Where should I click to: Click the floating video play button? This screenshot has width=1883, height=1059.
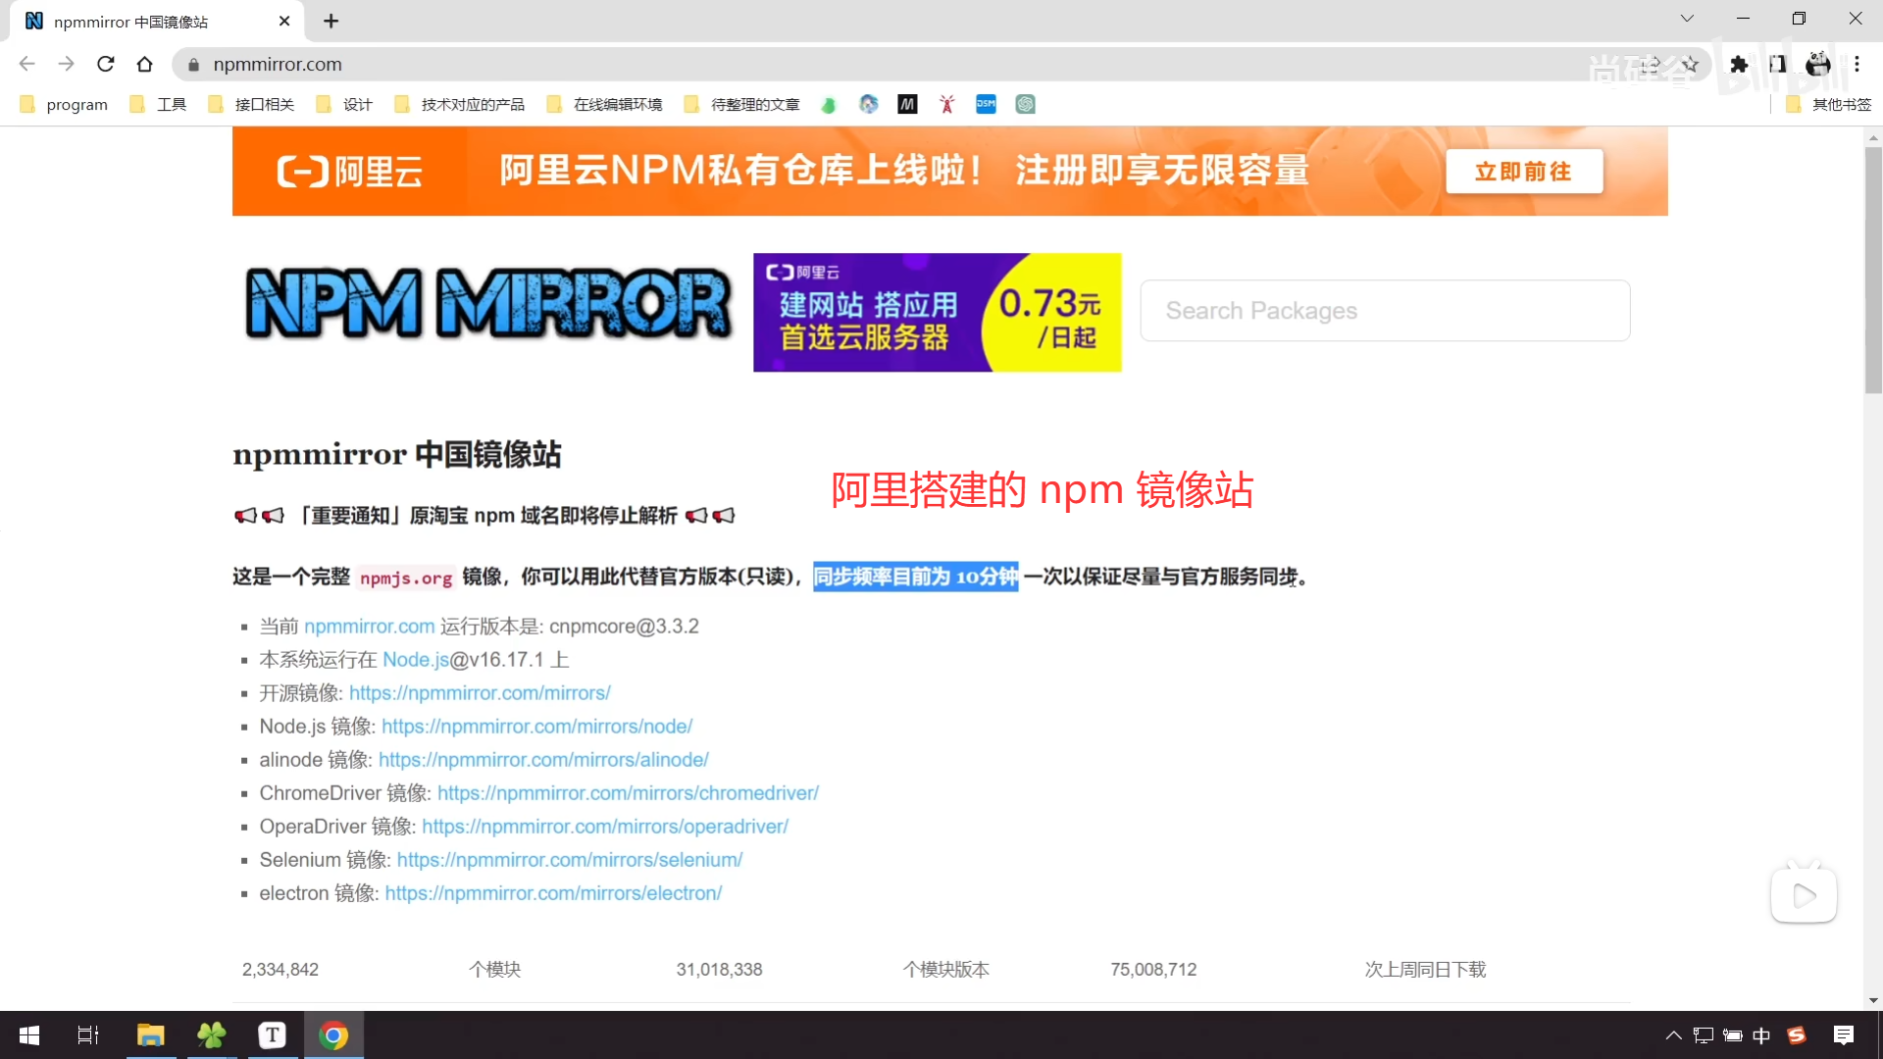[x=1804, y=895]
